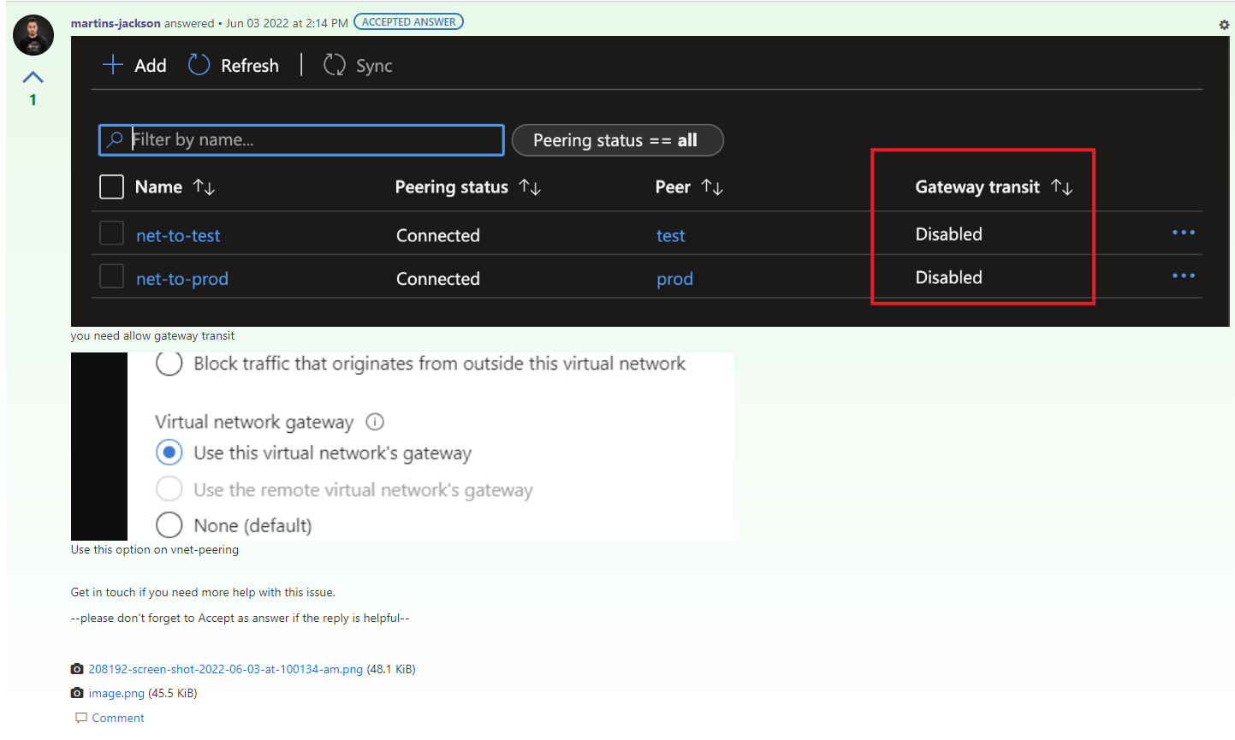Open the ellipsis menu for net-to-test
The image size is (1235, 740).
(x=1184, y=232)
